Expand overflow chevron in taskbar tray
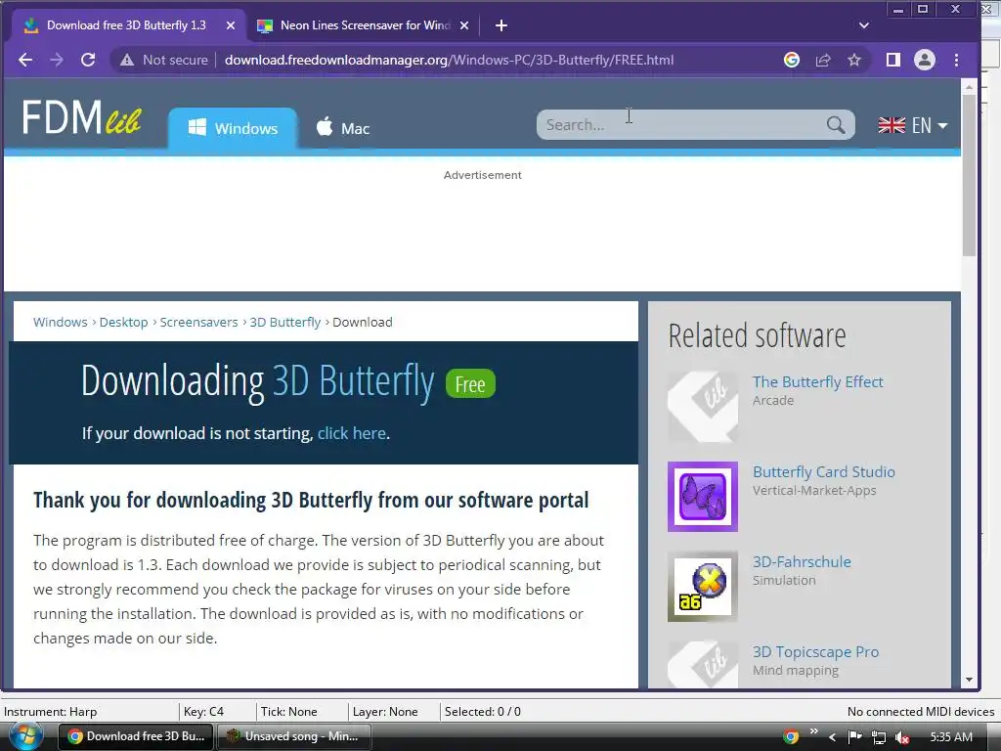 [x=813, y=731]
